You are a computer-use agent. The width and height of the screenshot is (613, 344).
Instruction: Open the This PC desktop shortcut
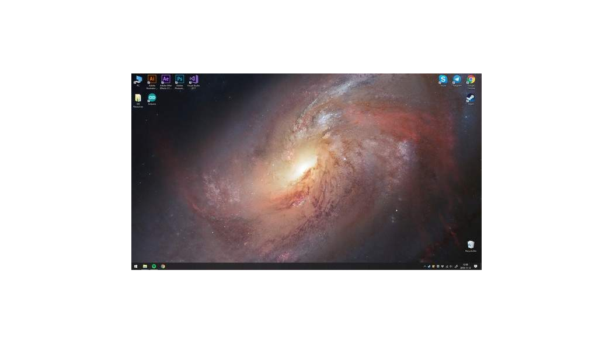pos(138,81)
